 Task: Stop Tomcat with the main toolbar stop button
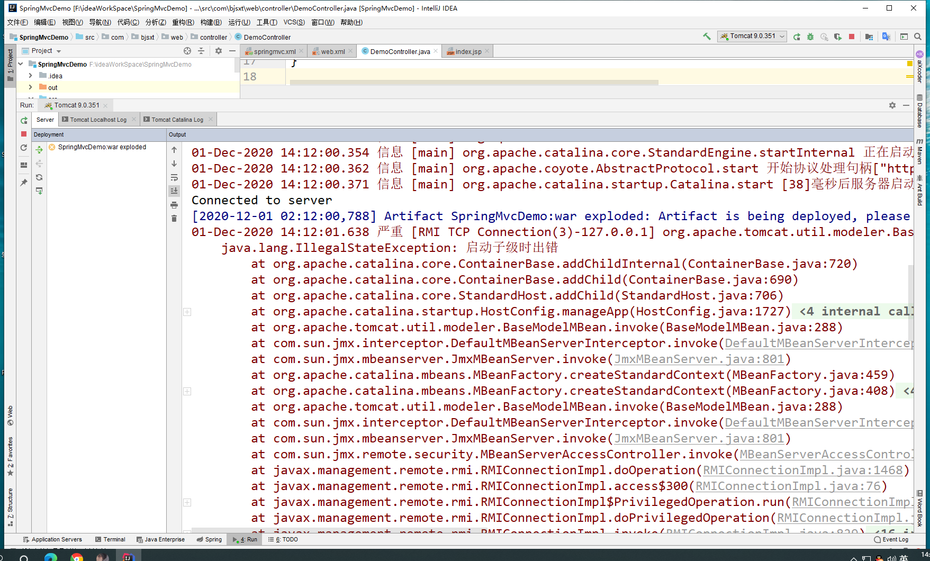[852, 37]
